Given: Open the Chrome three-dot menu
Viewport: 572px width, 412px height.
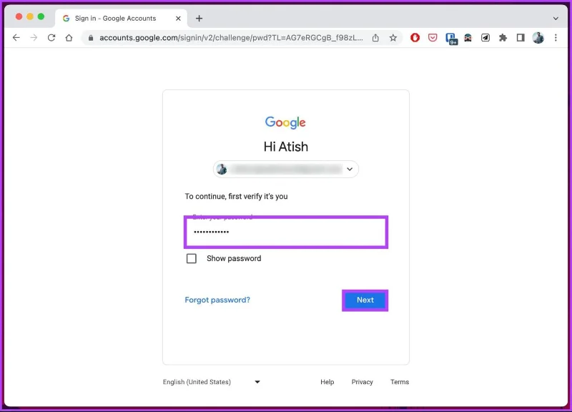Looking at the screenshot, I should [x=556, y=38].
